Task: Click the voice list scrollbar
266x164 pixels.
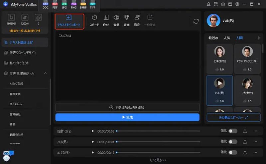Action: (263, 48)
